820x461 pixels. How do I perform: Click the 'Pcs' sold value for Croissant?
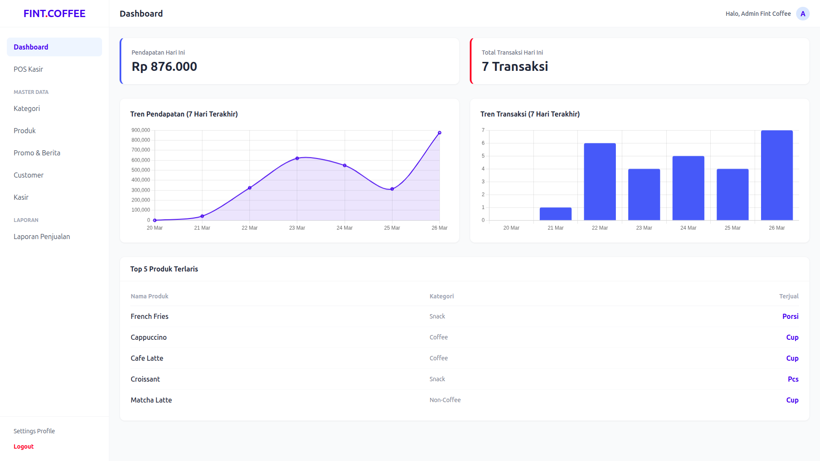[x=793, y=379]
